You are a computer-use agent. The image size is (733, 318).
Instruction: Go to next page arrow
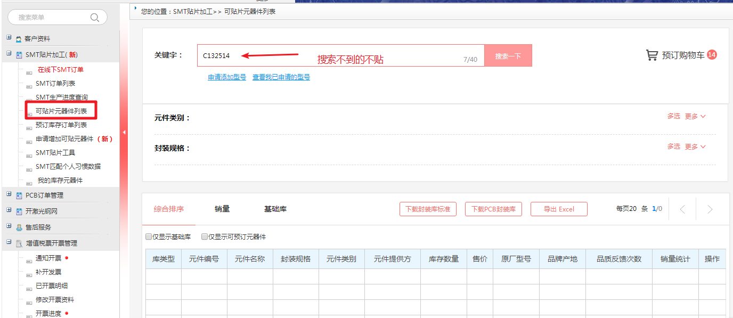[710, 209]
